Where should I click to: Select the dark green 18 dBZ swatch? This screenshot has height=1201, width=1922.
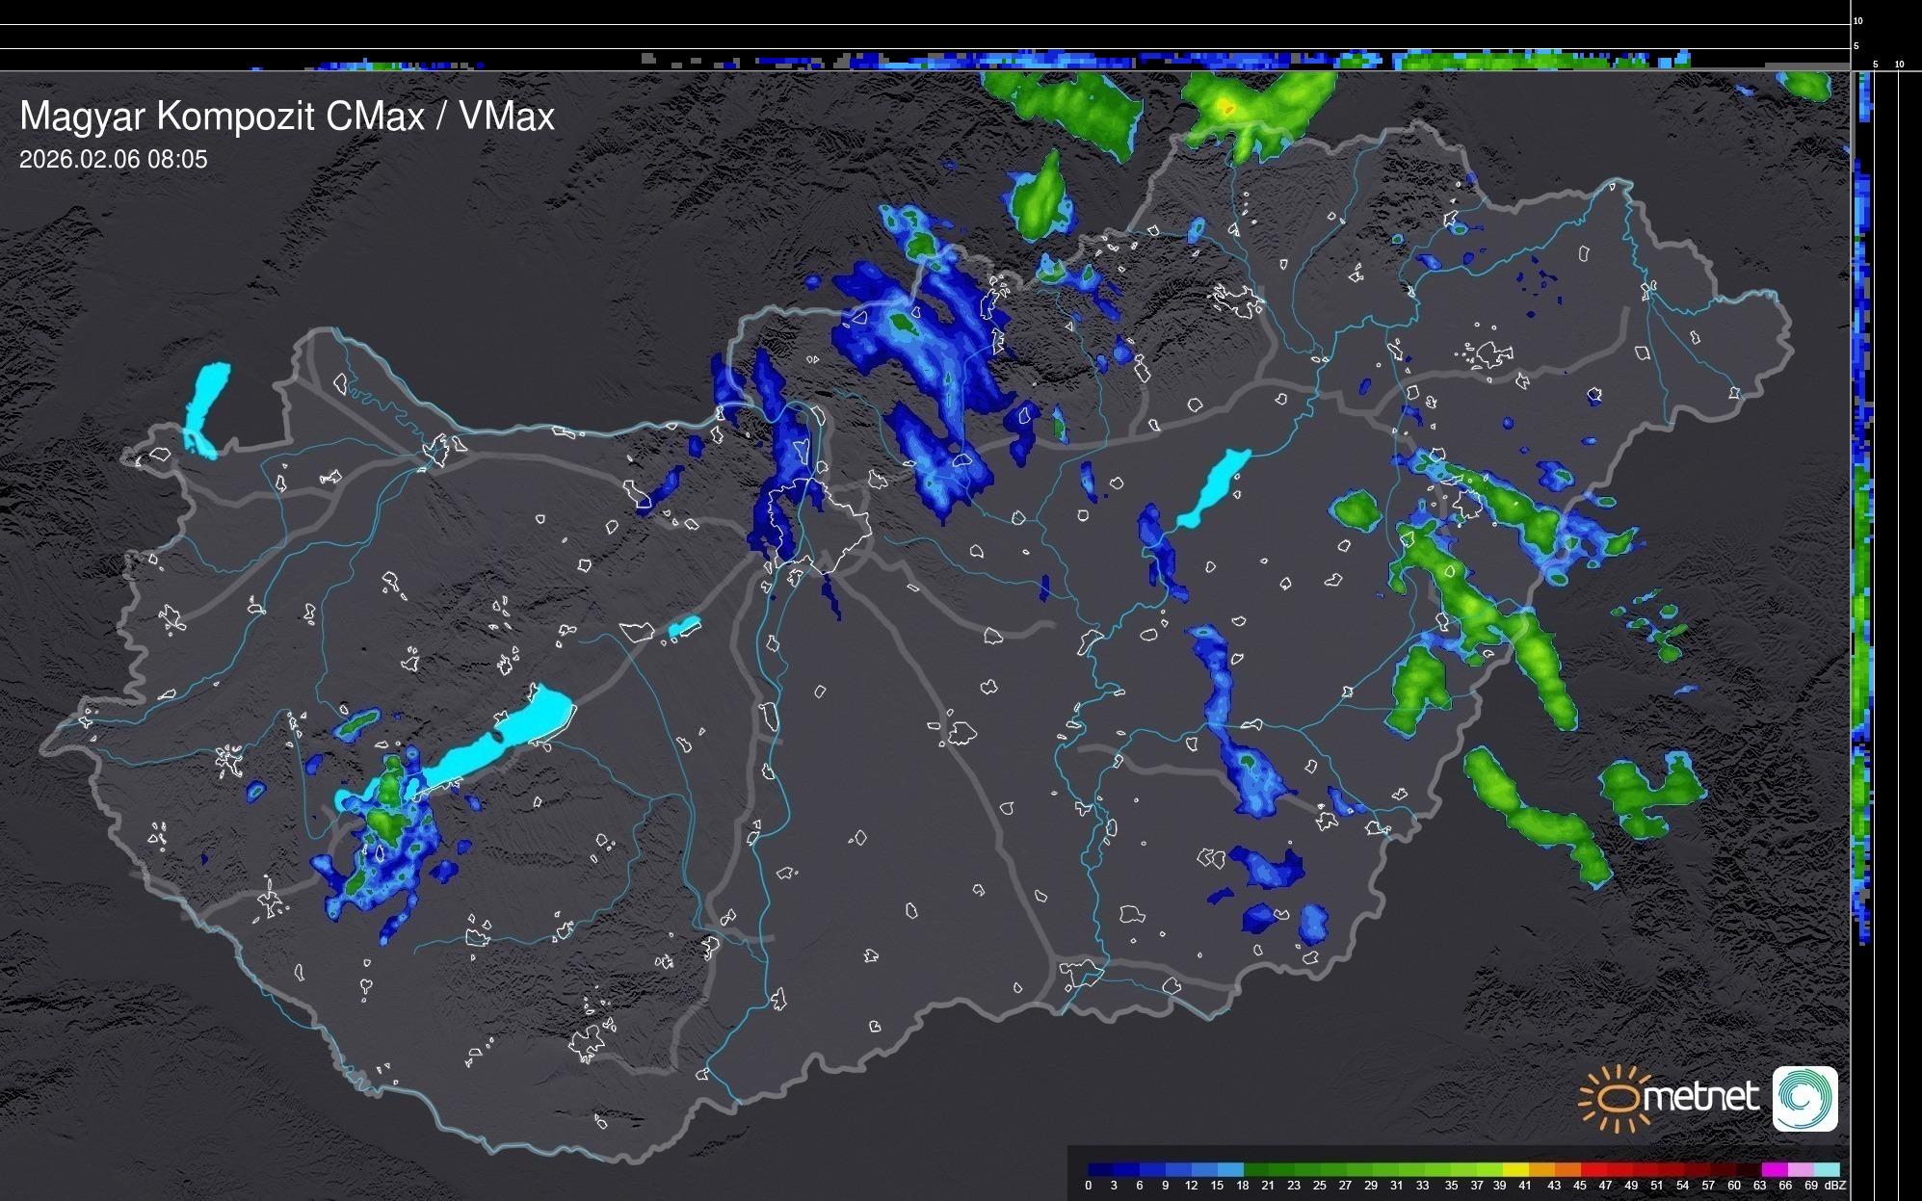[1256, 1169]
